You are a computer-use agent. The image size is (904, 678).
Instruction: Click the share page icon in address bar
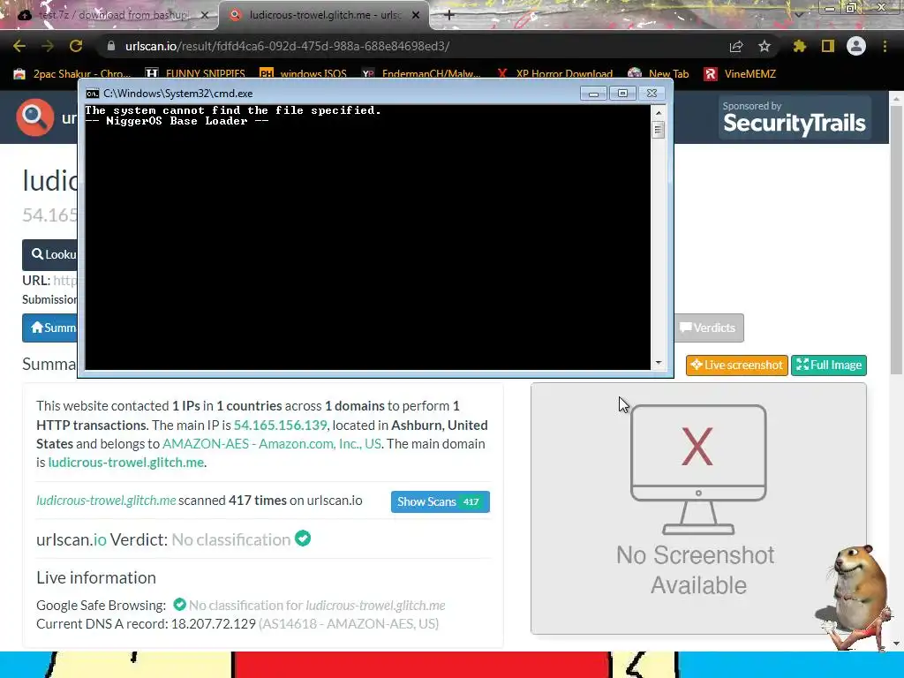click(x=736, y=47)
